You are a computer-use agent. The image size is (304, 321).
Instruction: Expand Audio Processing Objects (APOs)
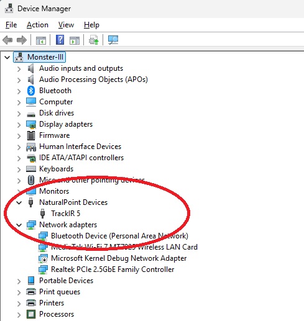(19, 80)
